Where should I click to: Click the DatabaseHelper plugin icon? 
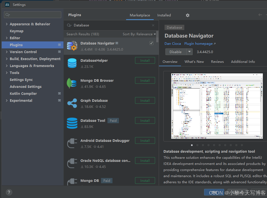(x=72, y=63)
